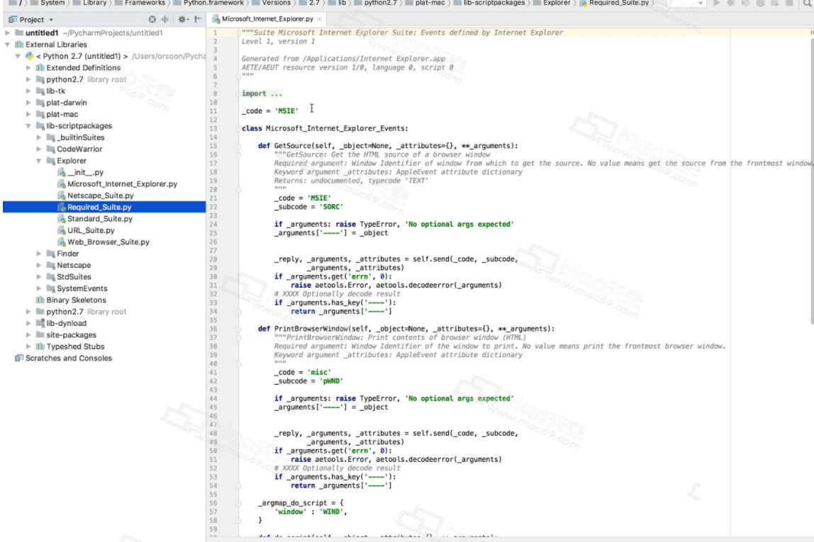This screenshot has width=814, height=542.
Task: Click fold marker beside def GetSource
Action: pos(239,146)
